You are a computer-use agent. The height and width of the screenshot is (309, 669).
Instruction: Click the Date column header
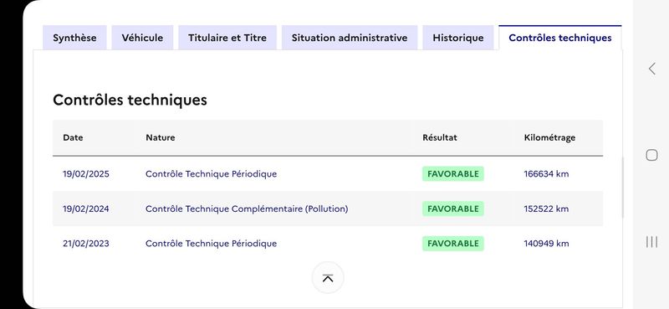click(73, 137)
